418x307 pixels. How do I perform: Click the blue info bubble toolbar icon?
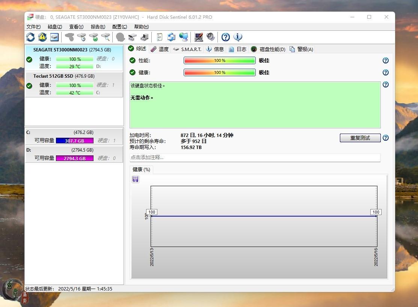coord(238,37)
